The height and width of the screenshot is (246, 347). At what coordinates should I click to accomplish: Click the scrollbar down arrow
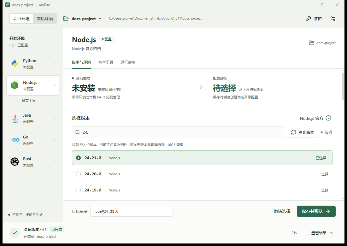click(x=343, y=199)
